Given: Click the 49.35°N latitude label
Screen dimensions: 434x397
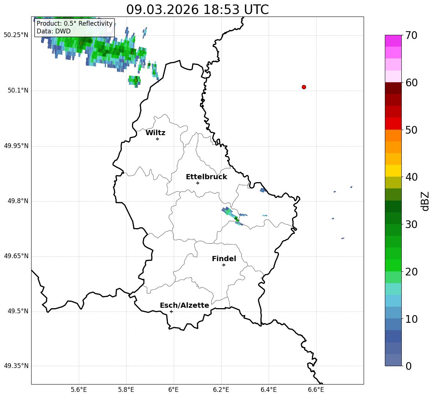Looking at the screenshot, I should click(16, 366).
